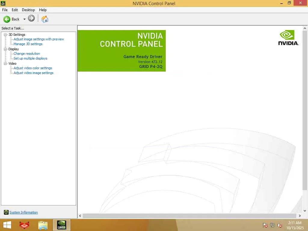Open Adjust video color settings
308x231 pixels.
click(33, 68)
